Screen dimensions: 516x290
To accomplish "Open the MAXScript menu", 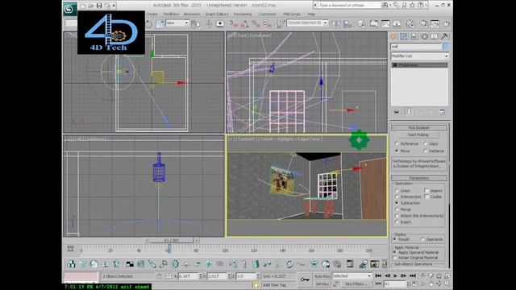I will (x=292, y=14).
